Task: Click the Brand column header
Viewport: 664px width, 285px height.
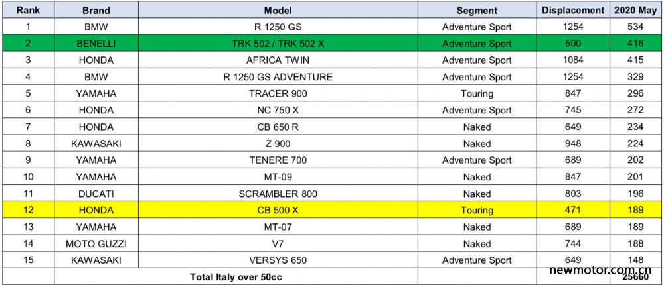Action: pos(96,10)
